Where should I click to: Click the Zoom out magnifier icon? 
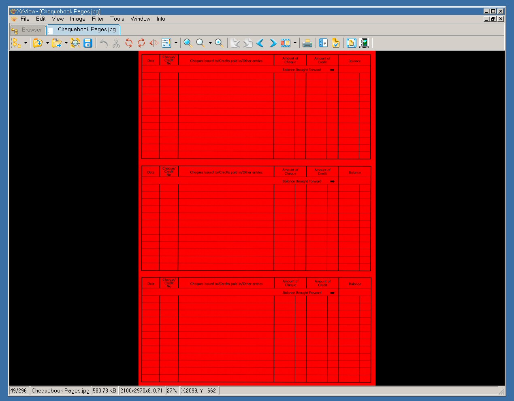click(x=200, y=43)
